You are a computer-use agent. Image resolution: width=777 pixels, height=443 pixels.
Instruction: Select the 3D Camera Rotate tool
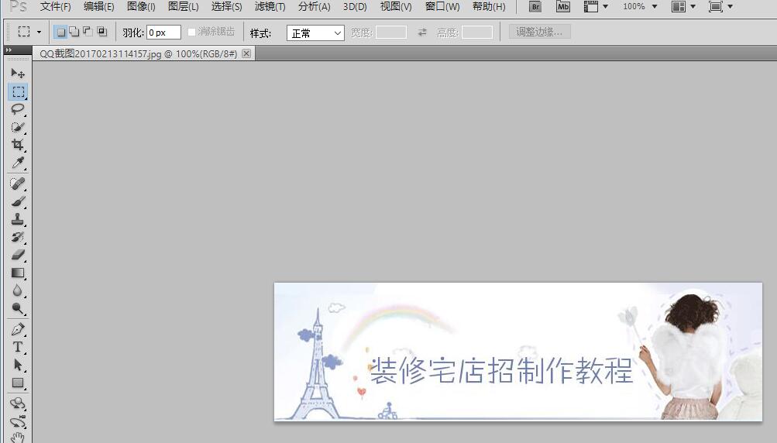[18, 421]
